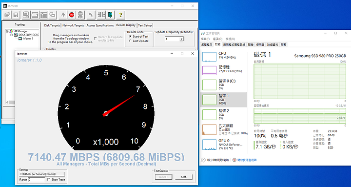Open the 服務 services tab
The image size is (351, 187).
(284, 44)
